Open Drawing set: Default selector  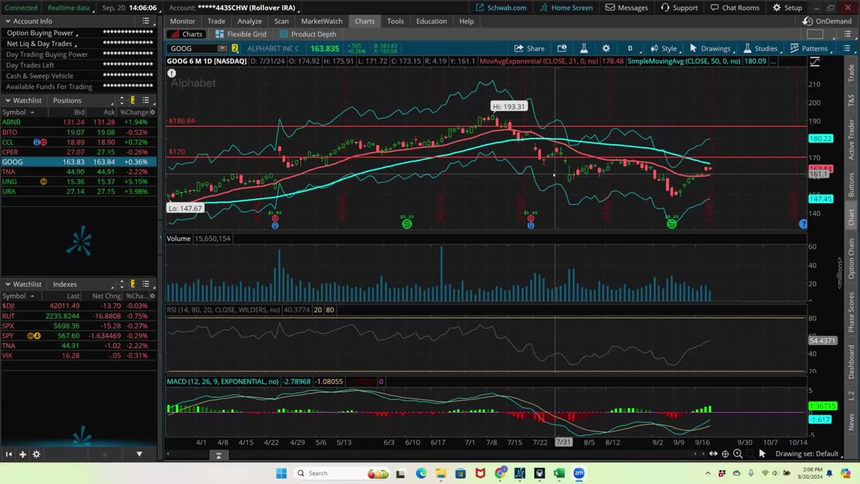807,454
